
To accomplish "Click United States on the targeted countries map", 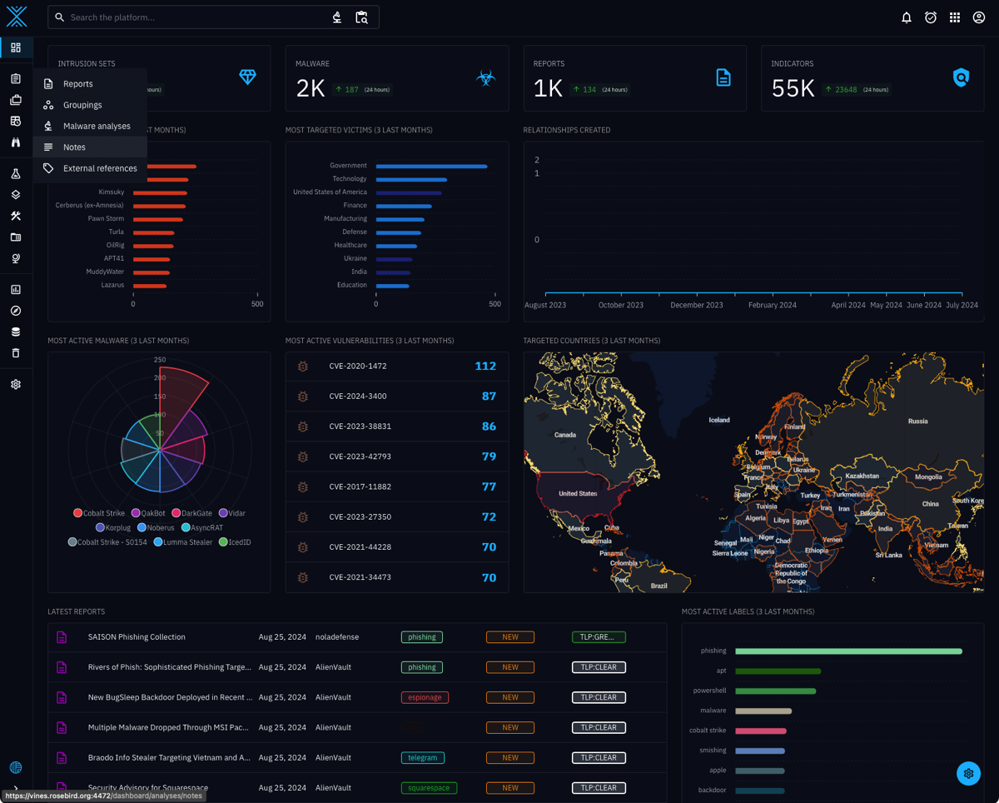I will point(578,493).
